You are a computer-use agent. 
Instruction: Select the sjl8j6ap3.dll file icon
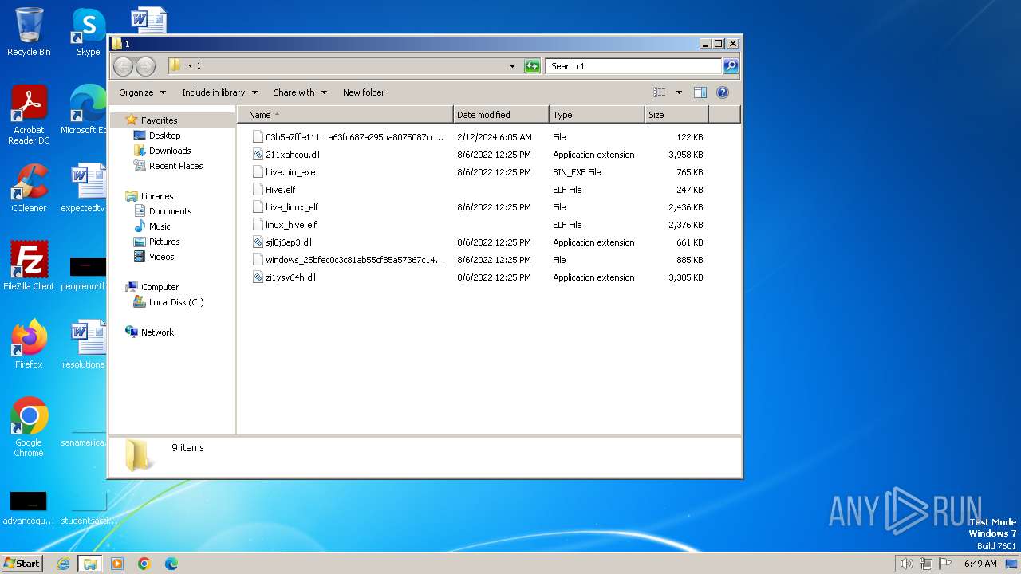(258, 242)
